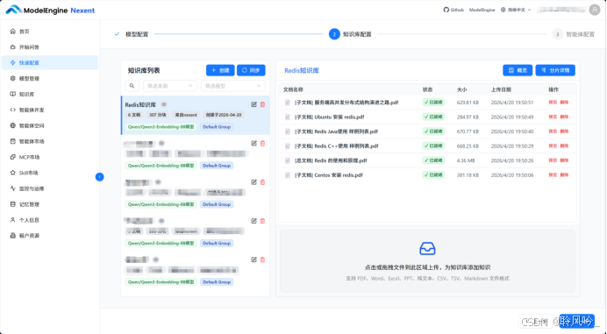Click file icon of Ubuntu 安装 redis.pdf
This screenshot has height=334, width=607.
[x=287, y=117]
